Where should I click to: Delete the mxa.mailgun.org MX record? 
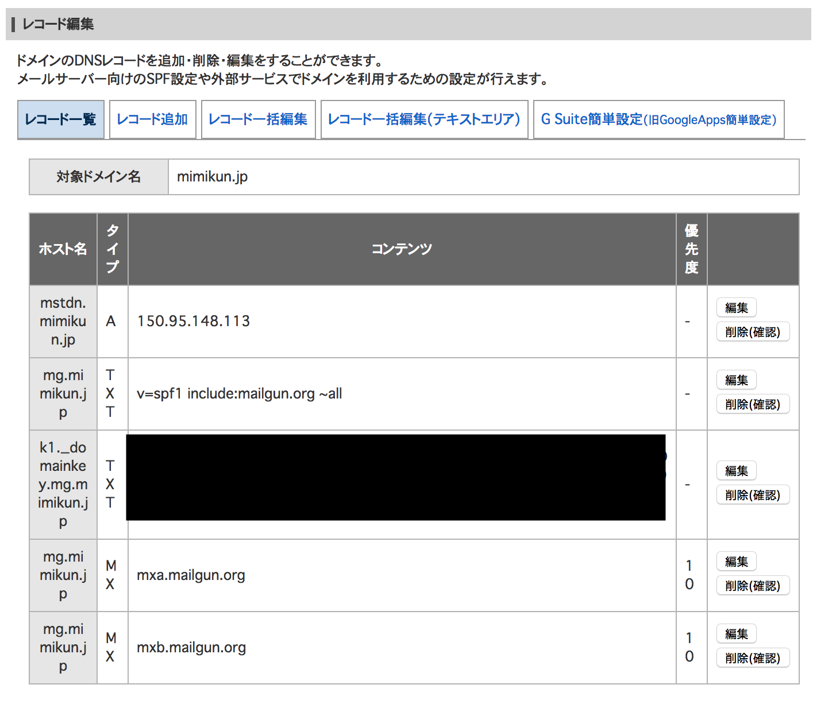(x=753, y=585)
